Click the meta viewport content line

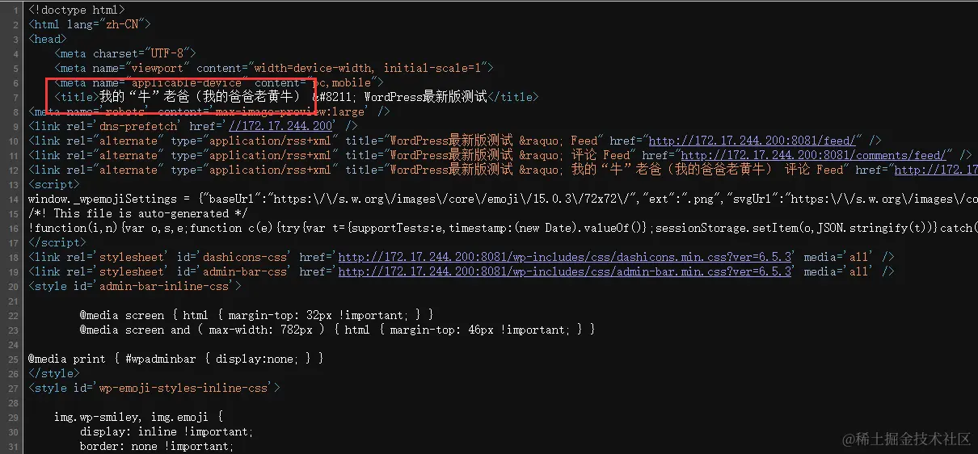pyautogui.click(x=274, y=68)
